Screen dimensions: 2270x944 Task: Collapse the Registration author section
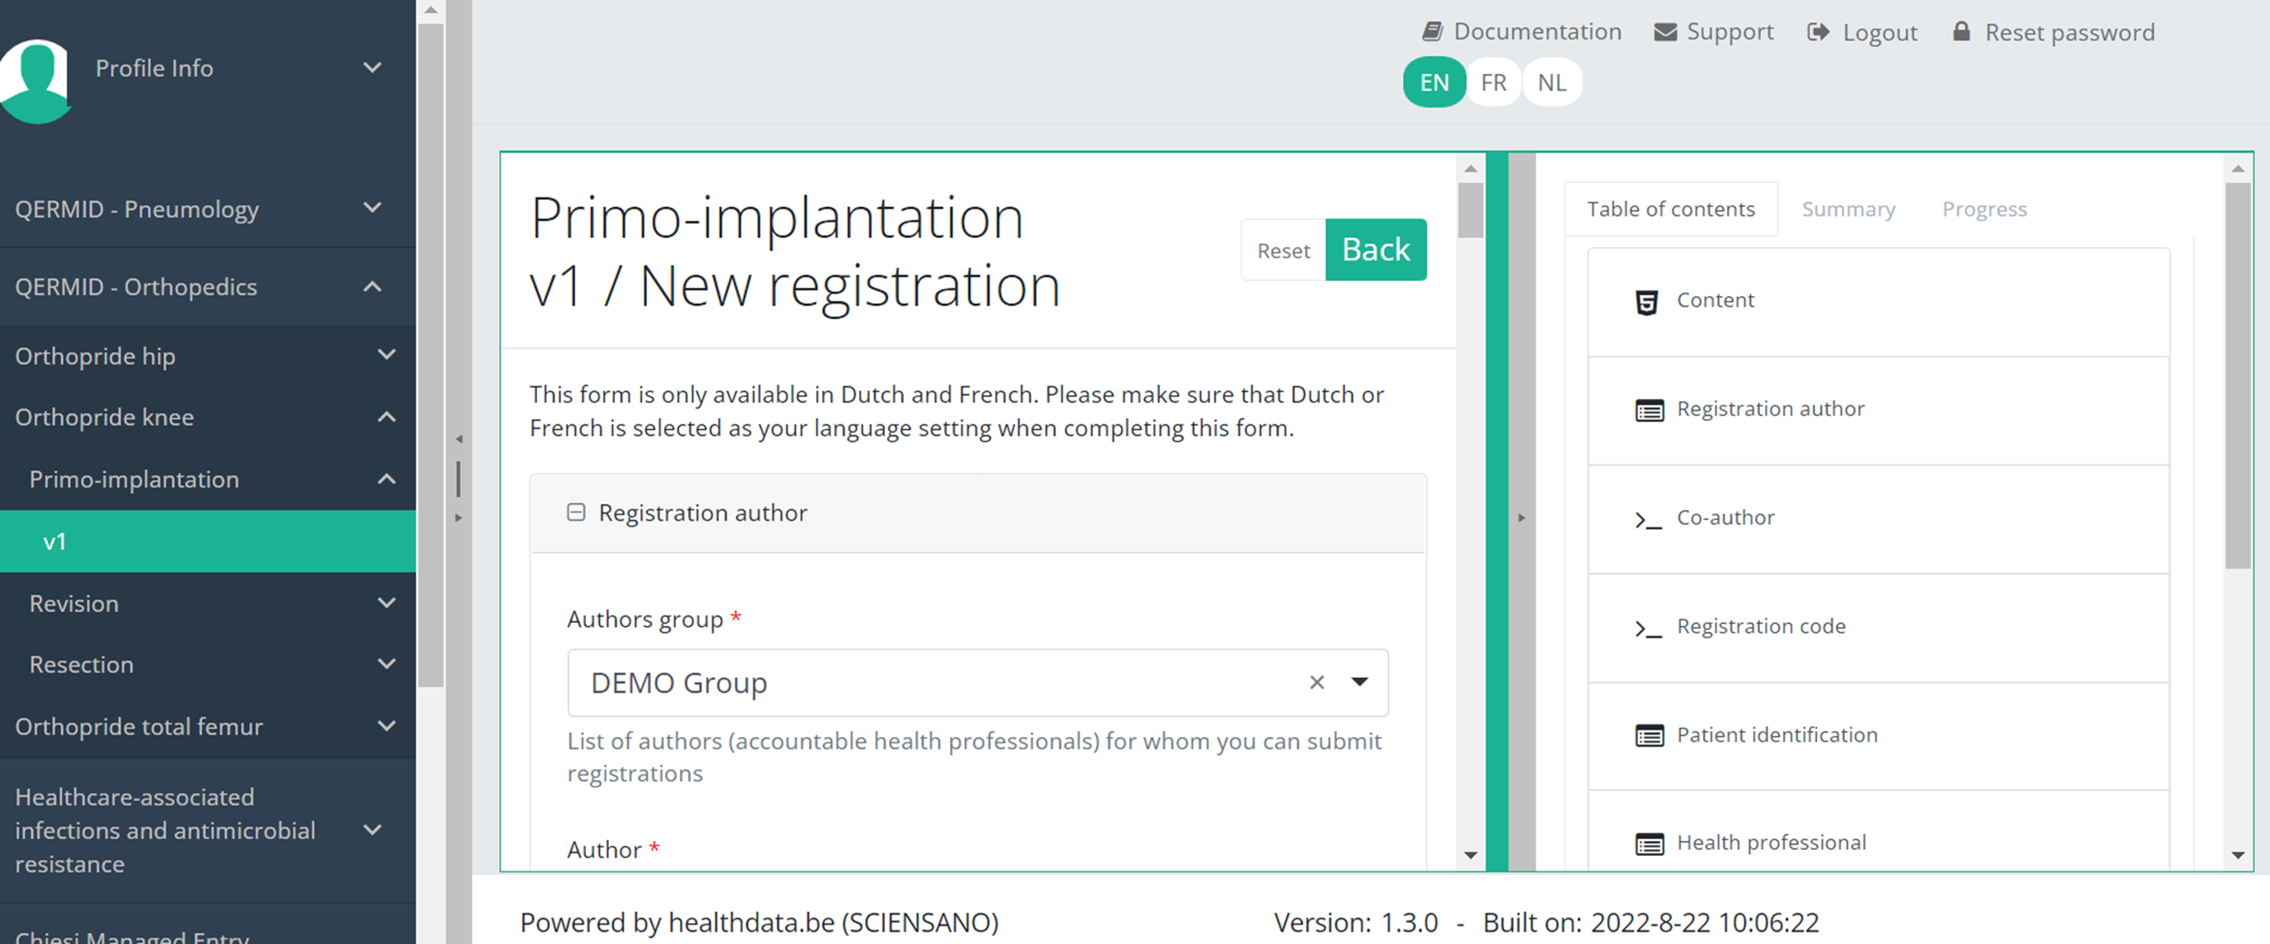click(575, 512)
